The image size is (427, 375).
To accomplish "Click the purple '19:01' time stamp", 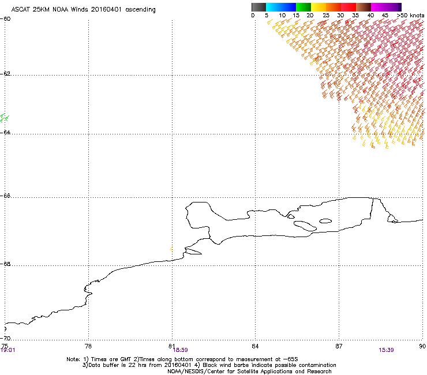I will point(8,350).
